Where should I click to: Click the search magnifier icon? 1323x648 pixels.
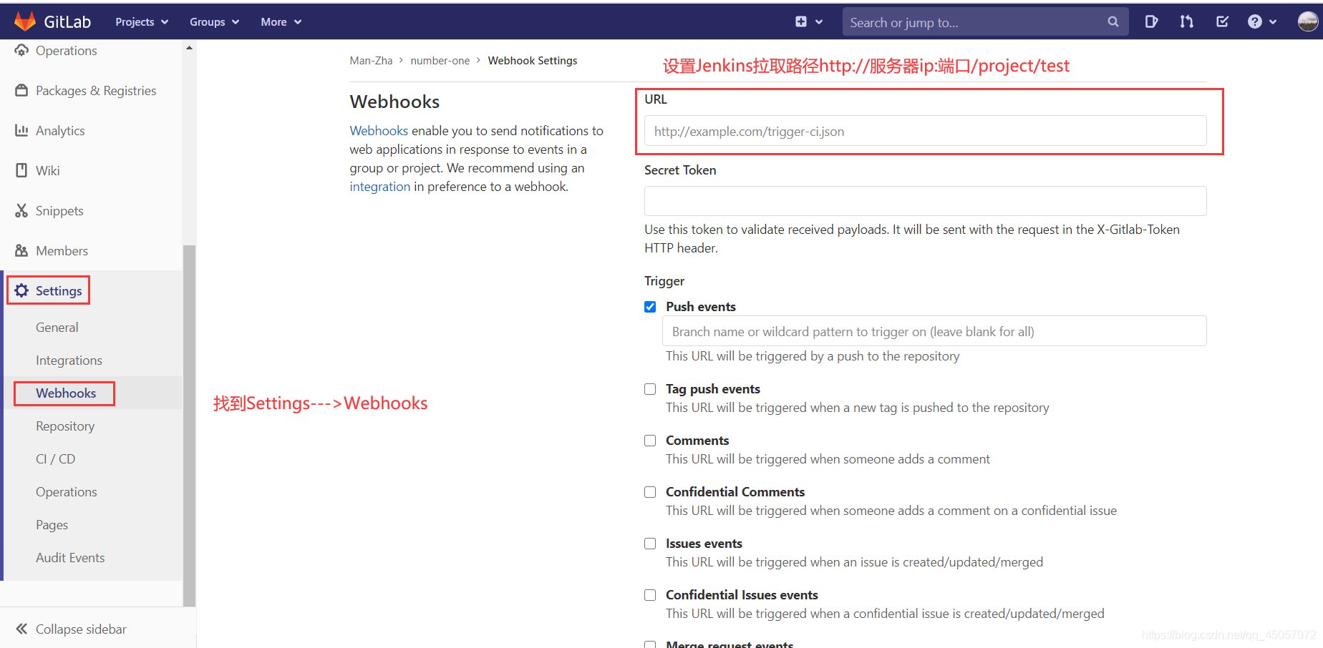[1113, 21]
